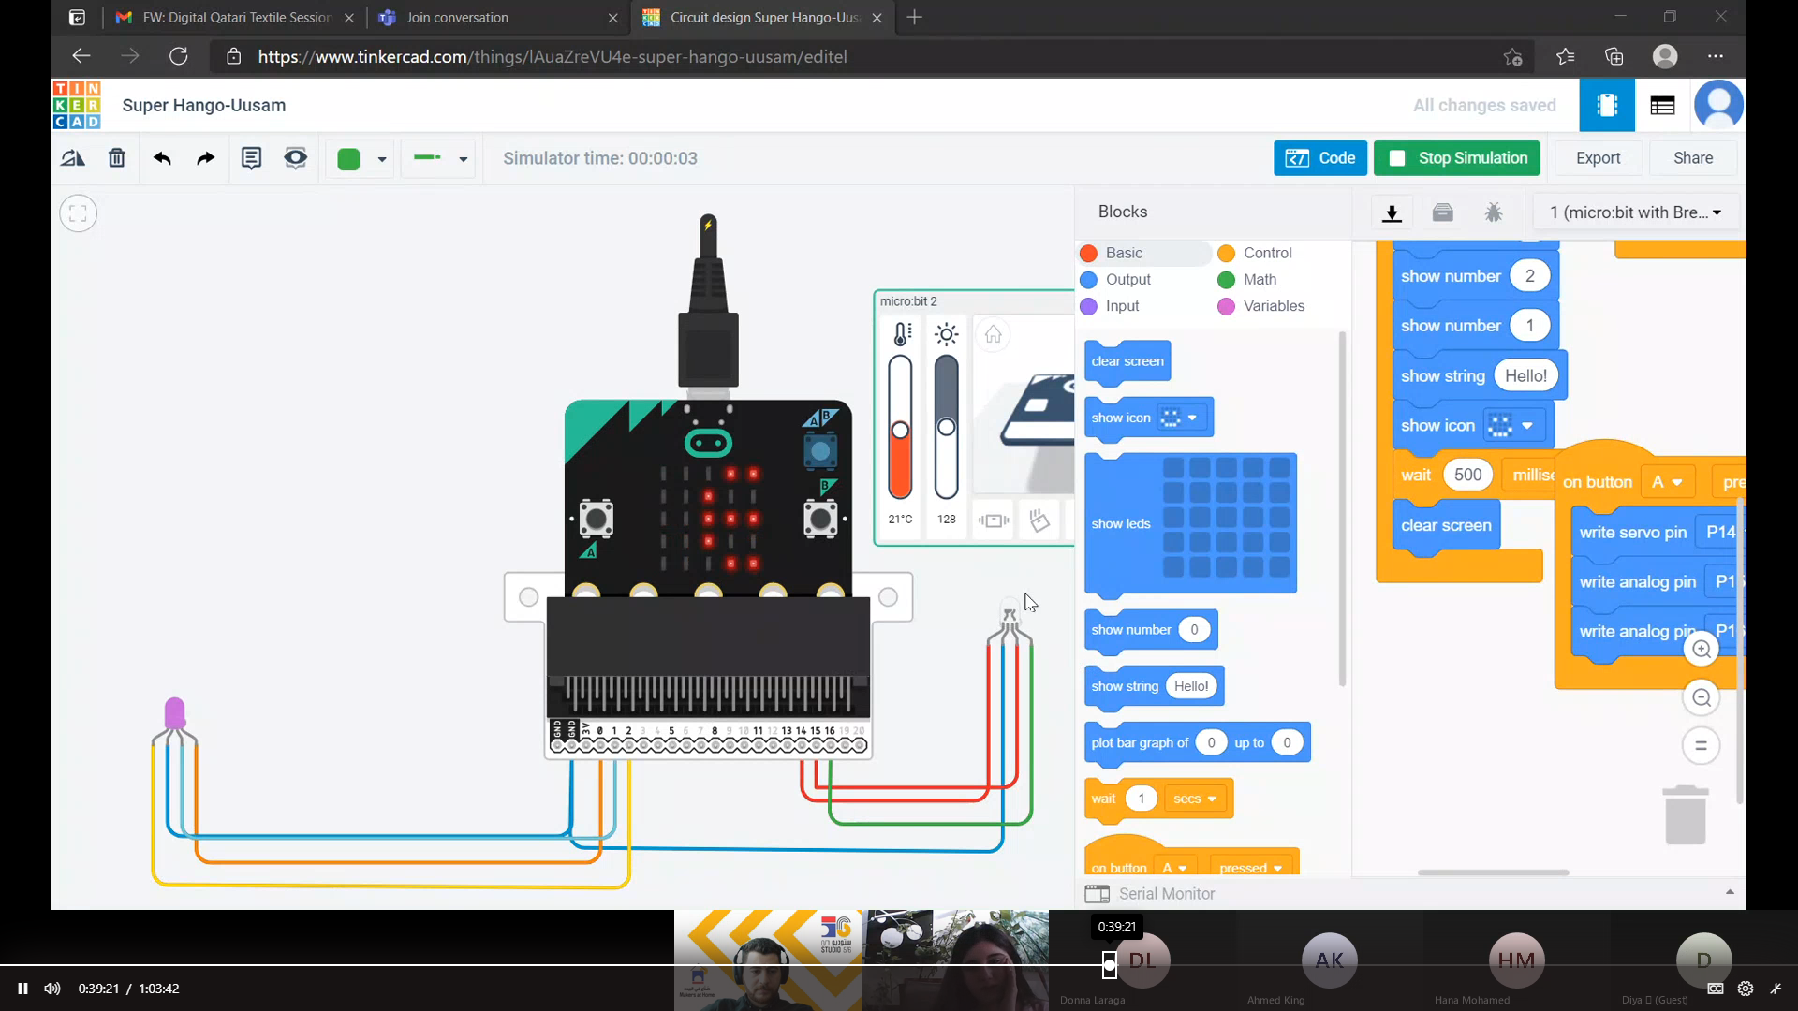The image size is (1798, 1011).
Task: Adjust the temperature slider handle
Action: click(x=900, y=430)
